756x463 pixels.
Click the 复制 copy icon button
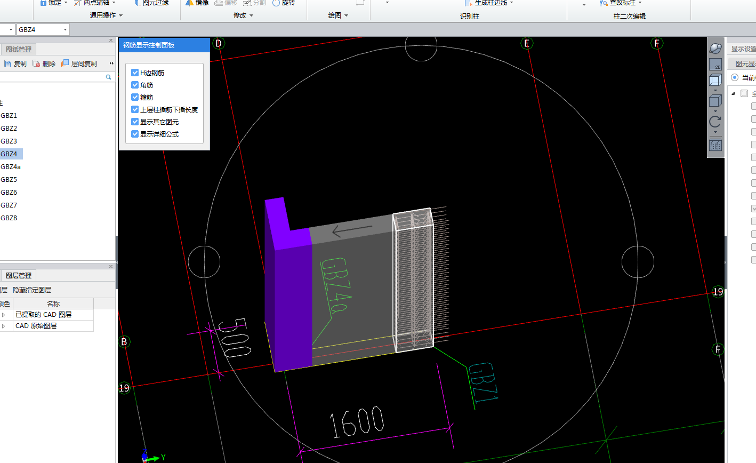pos(15,63)
